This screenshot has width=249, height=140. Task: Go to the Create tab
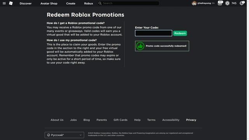71,3
